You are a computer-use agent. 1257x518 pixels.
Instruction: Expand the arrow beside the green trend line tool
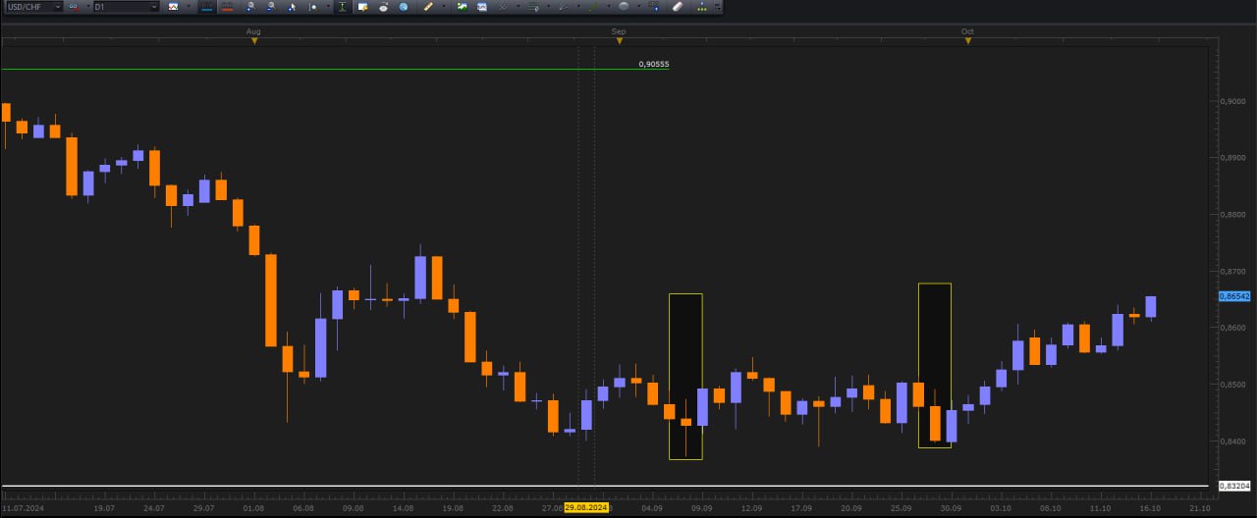pyautogui.click(x=609, y=6)
